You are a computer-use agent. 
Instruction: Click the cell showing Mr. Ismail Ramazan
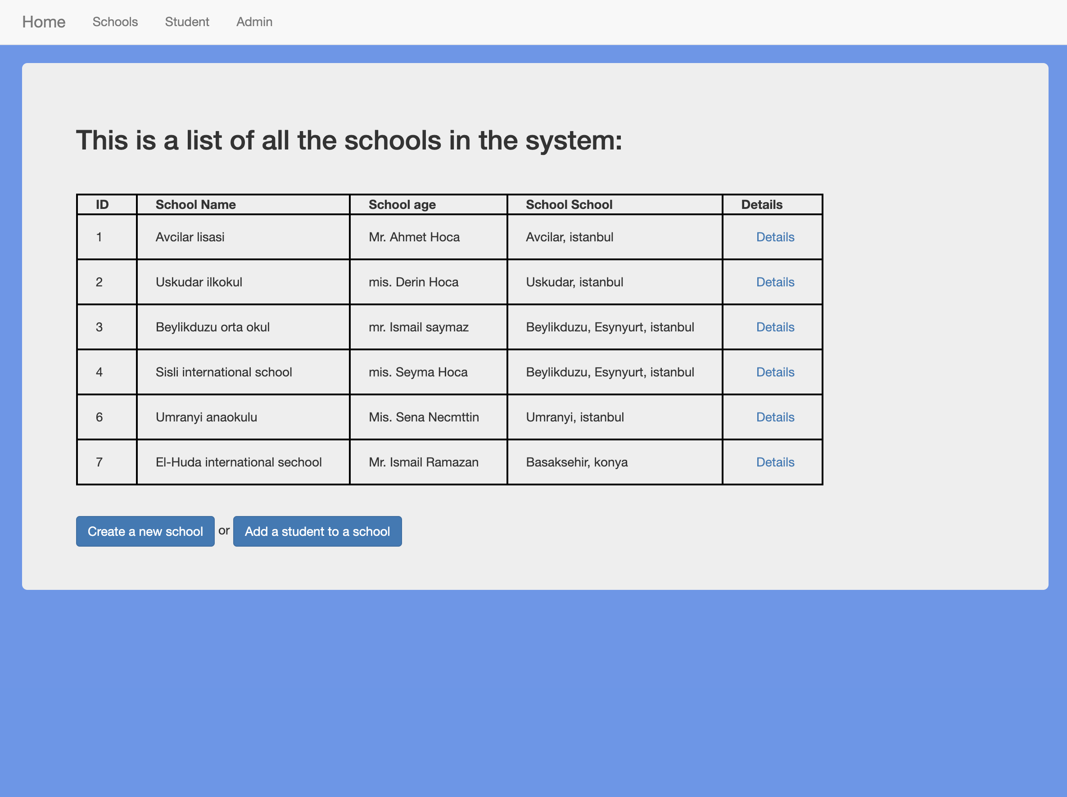(424, 462)
